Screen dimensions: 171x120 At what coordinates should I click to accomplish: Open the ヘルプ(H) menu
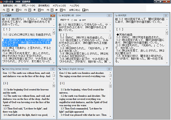[74, 5]
